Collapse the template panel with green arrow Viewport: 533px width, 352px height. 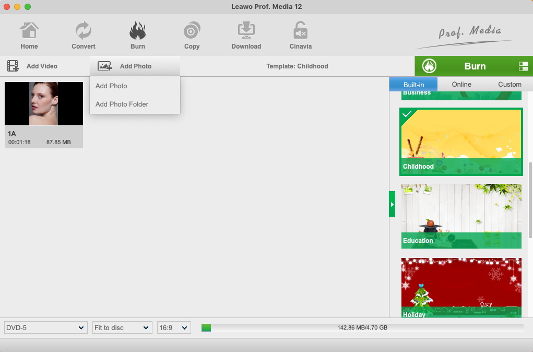coord(392,204)
